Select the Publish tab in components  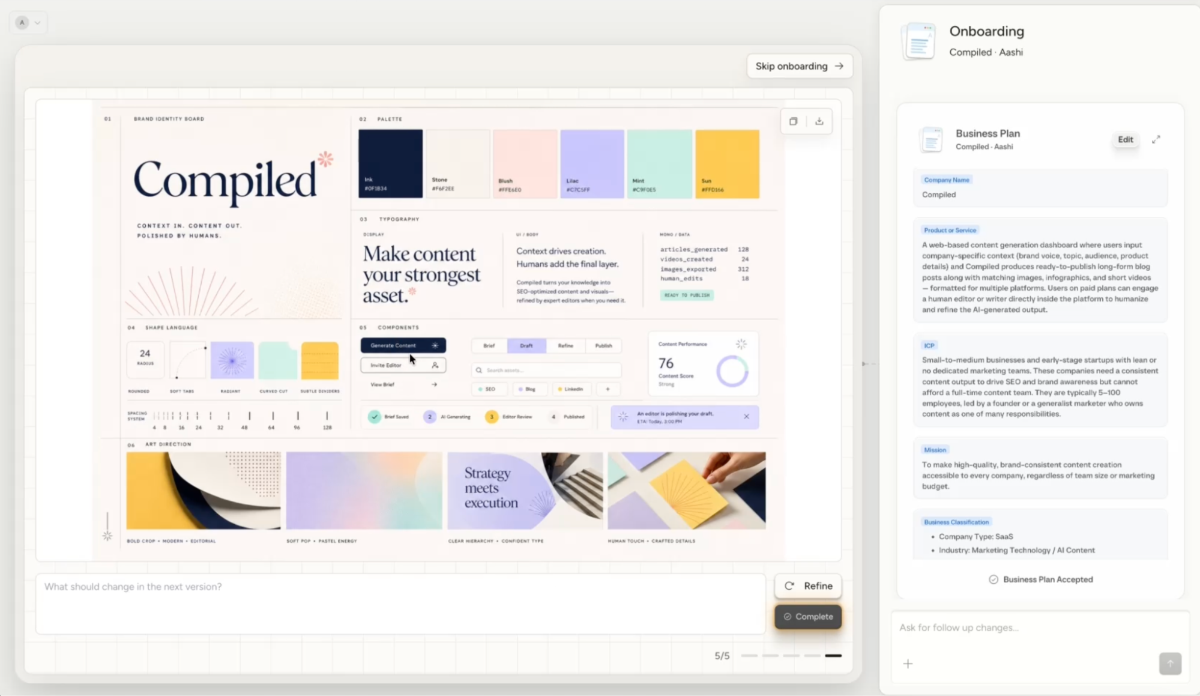point(603,346)
